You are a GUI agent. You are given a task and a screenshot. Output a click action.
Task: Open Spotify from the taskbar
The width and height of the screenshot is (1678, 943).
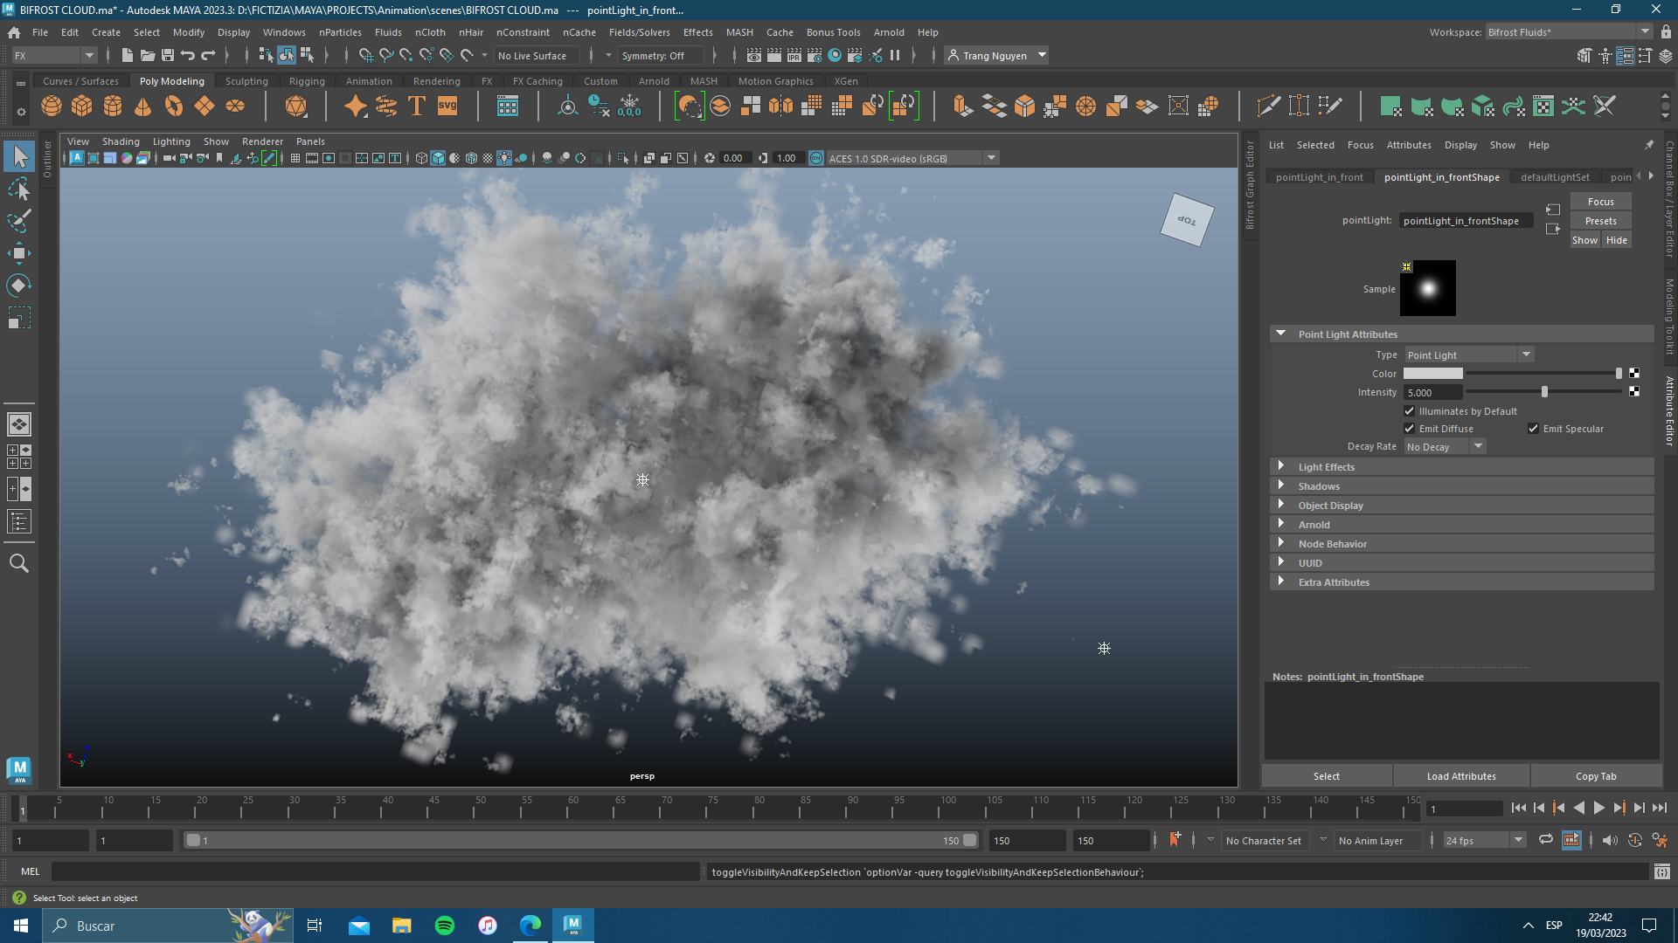tap(445, 926)
